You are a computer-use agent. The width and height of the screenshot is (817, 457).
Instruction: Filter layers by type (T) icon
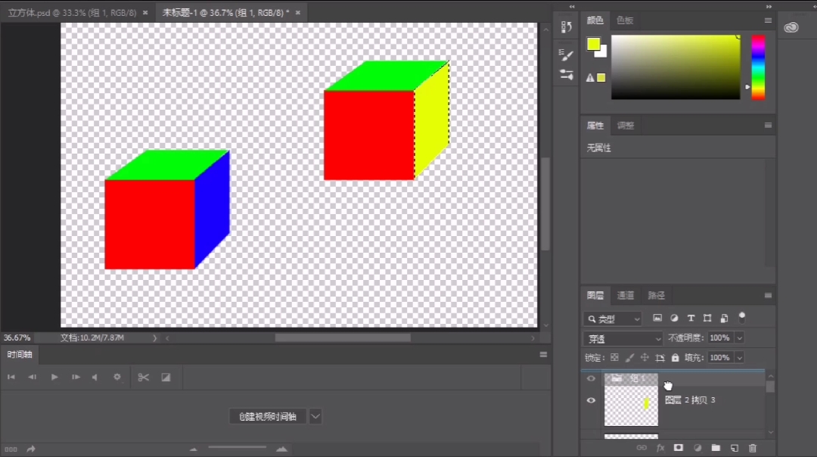coord(691,318)
